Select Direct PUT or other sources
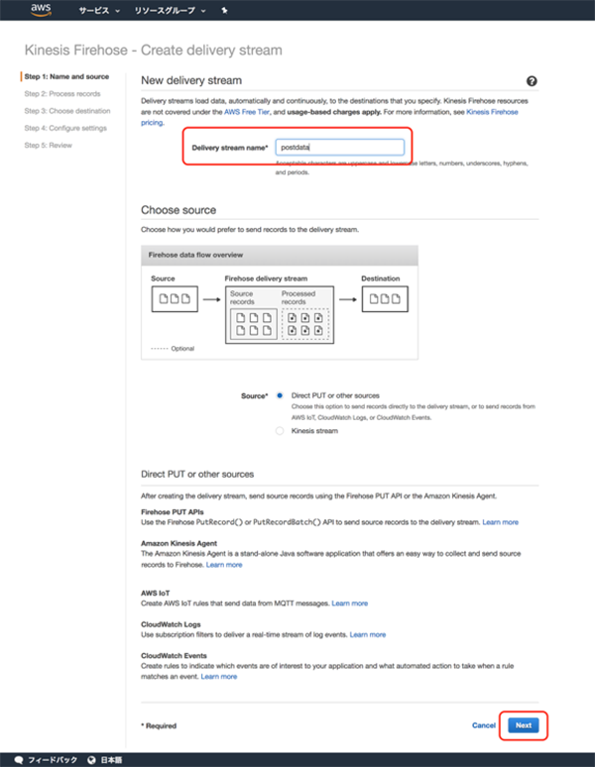Viewport: 595px width, 767px height. click(x=281, y=395)
